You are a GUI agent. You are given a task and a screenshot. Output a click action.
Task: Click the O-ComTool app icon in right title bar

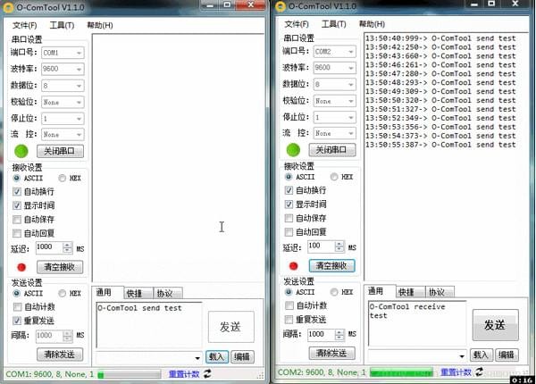[x=281, y=7]
